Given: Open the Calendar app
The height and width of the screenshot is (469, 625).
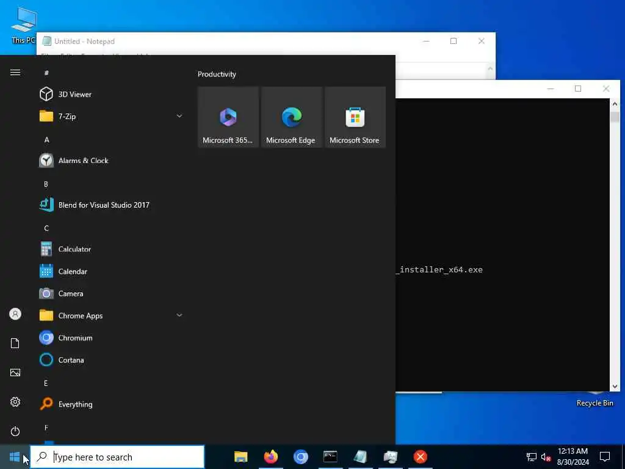Looking at the screenshot, I should pos(112,271).
